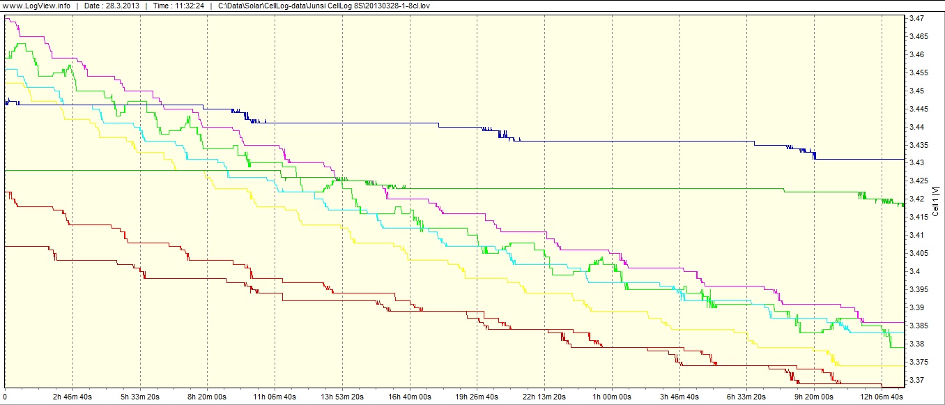Click the 3.37 voltage axis label
The width and height of the screenshot is (945, 405).
(916, 380)
